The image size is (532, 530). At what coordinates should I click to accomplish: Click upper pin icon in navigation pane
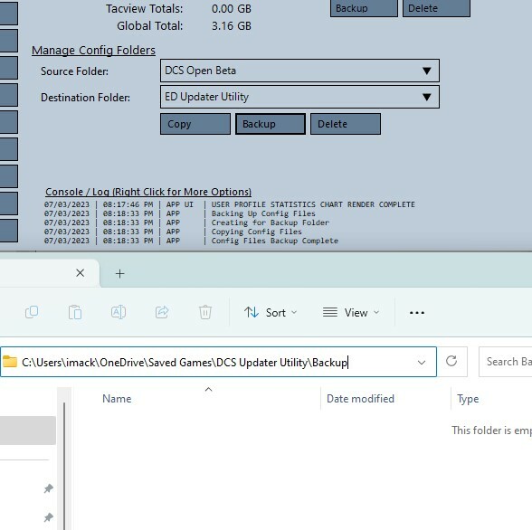pyautogui.click(x=49, y=488)
